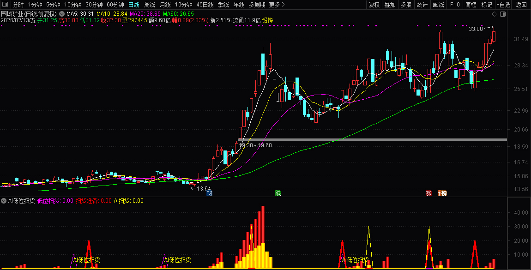Click the AI扫货: 0.00 value label

129,201
